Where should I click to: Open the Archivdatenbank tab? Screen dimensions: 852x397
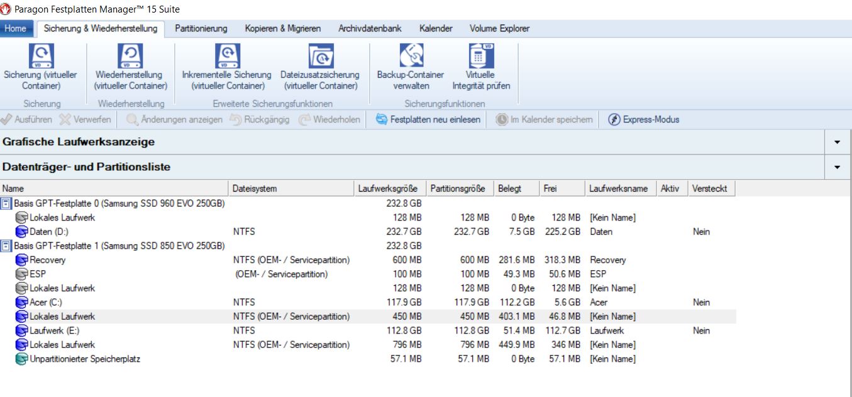(x=370, y=28)
